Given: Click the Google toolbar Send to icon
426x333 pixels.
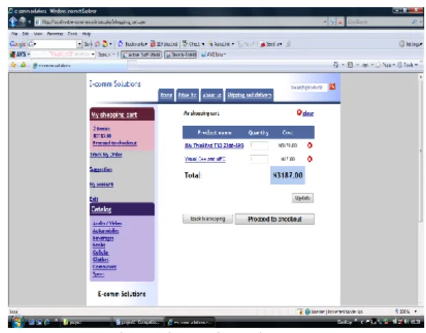Looking at the screenshot, I should (263, 44).
